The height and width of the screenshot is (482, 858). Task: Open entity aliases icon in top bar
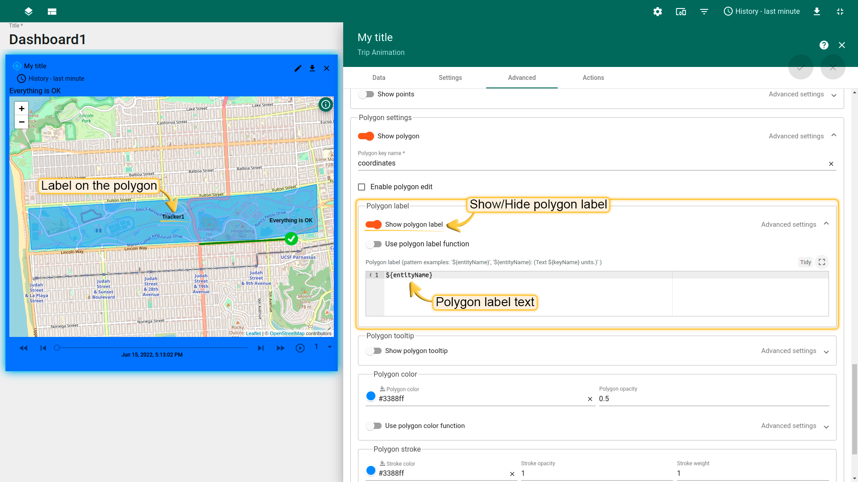coord(681,12)
